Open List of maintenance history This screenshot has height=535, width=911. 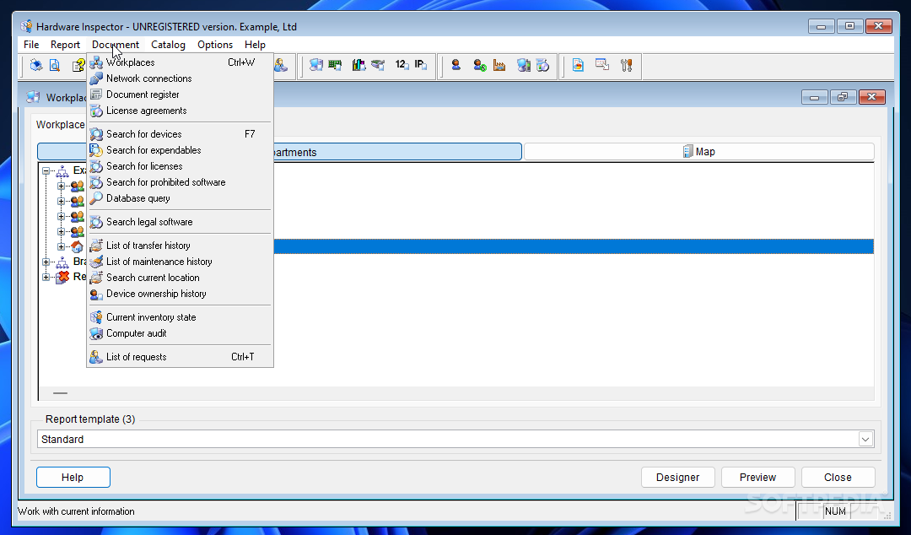point(181,262)
